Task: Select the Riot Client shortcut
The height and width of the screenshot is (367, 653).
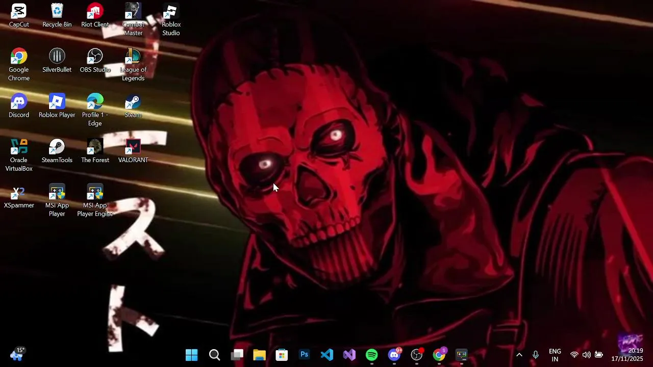Action: tap(95, 15)
